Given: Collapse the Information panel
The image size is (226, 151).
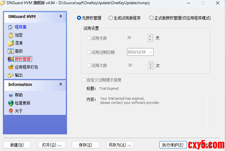Looking at the screenshot, I should point(61,84).
